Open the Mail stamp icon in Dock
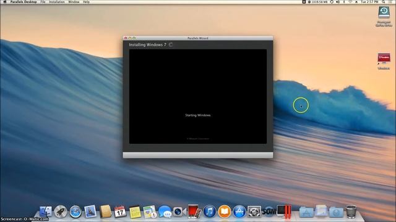 pyautogui.click(x=90, y=212)
